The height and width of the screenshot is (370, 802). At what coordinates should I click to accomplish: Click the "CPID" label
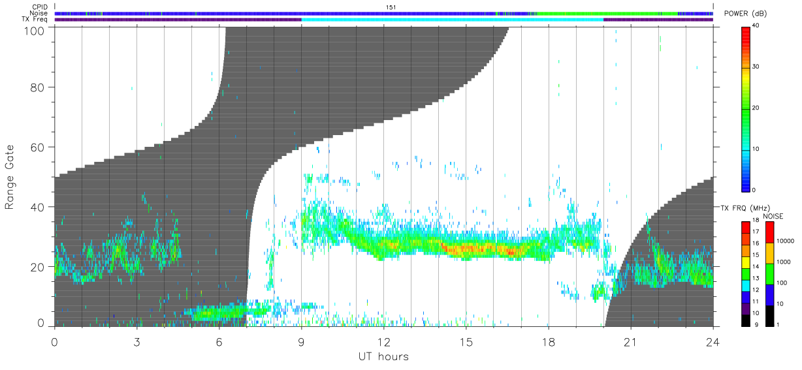click(40, 7)
